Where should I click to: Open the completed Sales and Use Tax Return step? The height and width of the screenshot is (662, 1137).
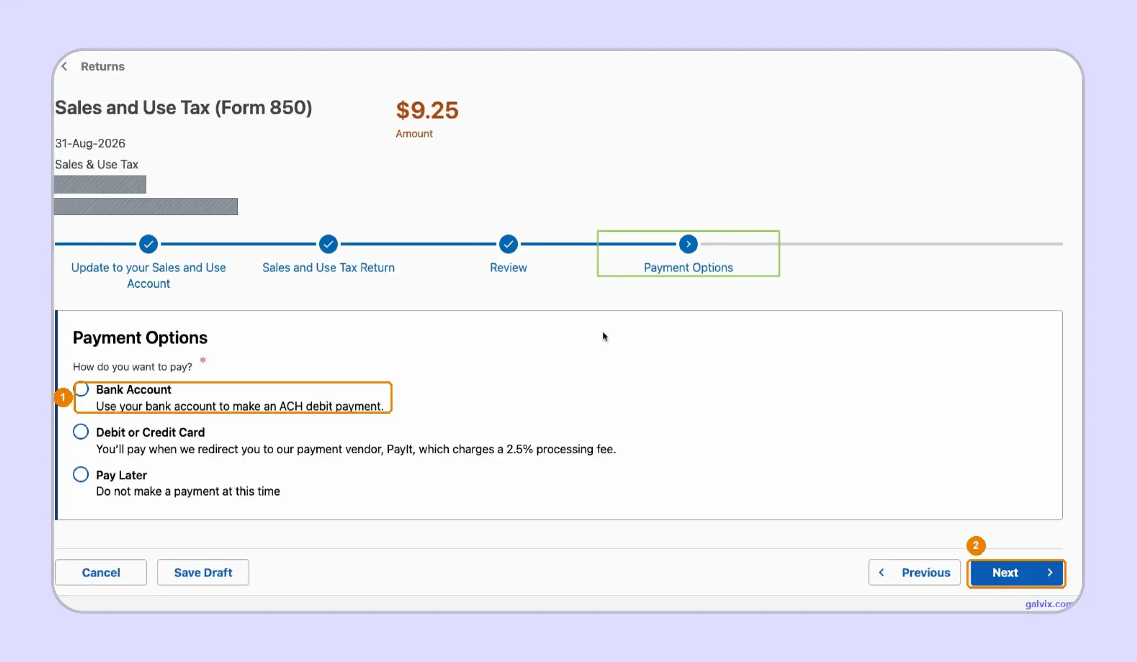[x=328, y=244]
